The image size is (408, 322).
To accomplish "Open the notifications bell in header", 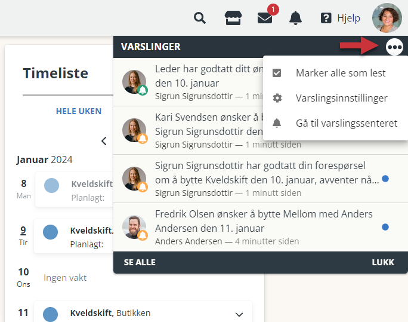I will pos(295,18).
